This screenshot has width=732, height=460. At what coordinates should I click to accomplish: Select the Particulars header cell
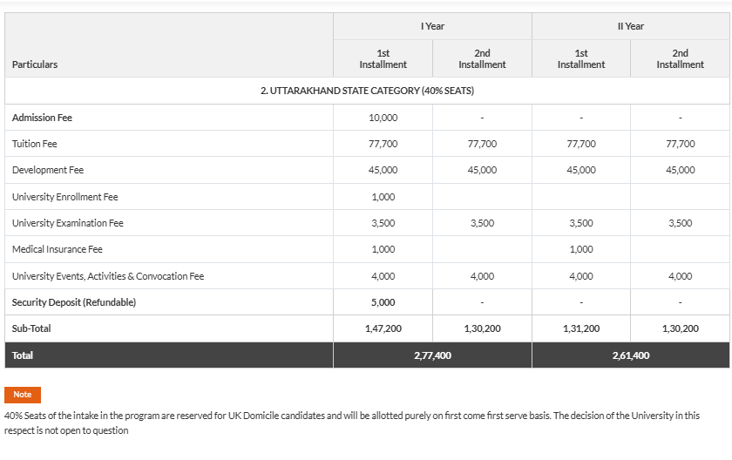(x=35, y=64)
